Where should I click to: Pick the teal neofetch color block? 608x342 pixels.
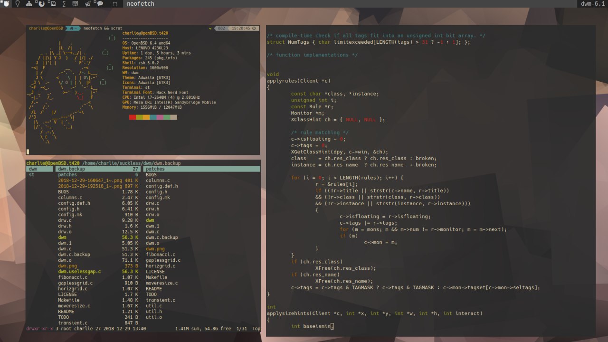[153, 117]
